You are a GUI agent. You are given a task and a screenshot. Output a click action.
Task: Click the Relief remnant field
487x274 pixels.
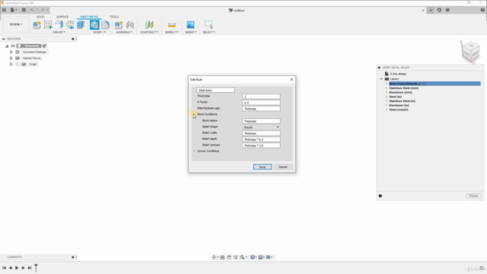tap(261, 145)
